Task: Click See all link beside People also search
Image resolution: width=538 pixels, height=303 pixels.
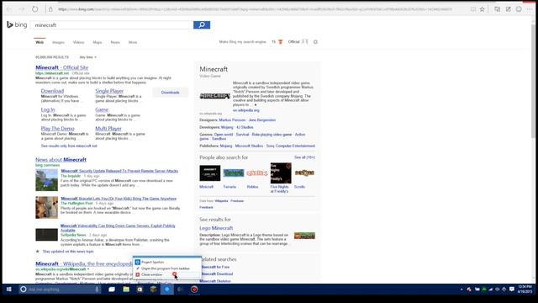Action: pyautogui.click(x=304, y=157)
